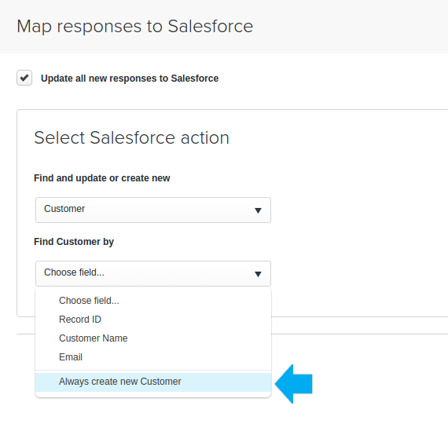The width and height of the screenshot is (448, 424).
Task: Click the arrow icon on the Customer dropdown
Action: (258, 210)
